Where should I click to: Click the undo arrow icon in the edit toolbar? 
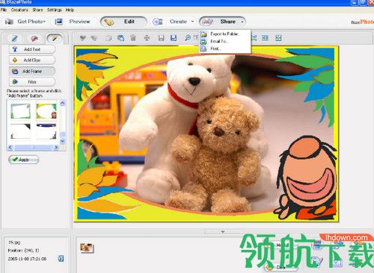pyautogui.click(x=82, y=38)
